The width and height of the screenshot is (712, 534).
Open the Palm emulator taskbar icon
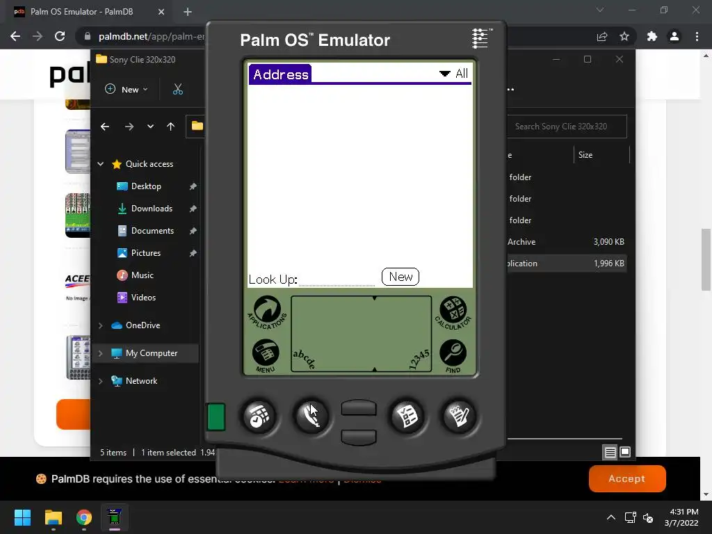pyautogui.click(x=115, y=517)
